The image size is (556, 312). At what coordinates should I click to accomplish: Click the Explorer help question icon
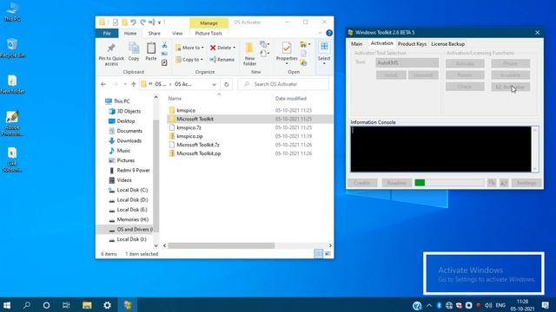click(329, 33)
